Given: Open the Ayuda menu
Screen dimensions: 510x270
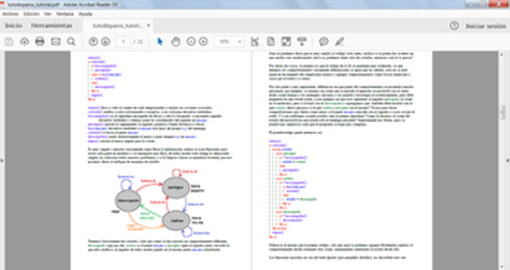Looking at the screenshot, I should pyautogui.click(x=85, y=14).
